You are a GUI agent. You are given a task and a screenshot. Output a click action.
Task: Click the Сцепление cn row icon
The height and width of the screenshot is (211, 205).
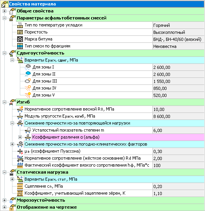pyautogui.click(x=20, y=186)
